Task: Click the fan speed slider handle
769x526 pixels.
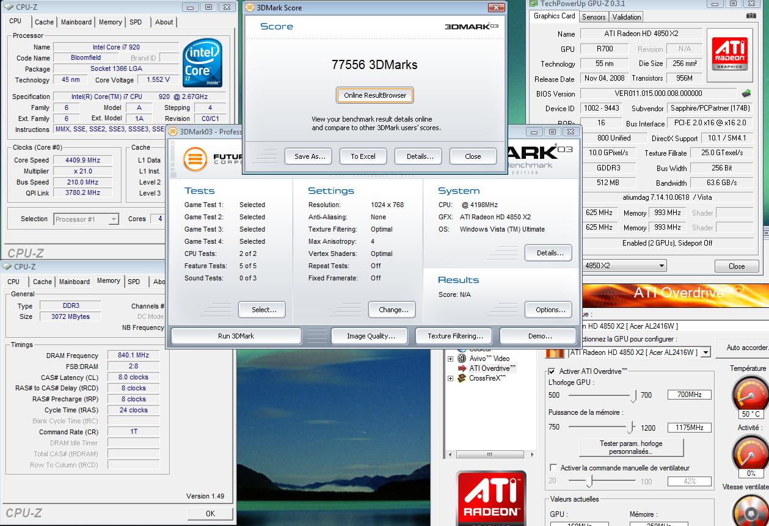Action: click(x=589, y=481)
